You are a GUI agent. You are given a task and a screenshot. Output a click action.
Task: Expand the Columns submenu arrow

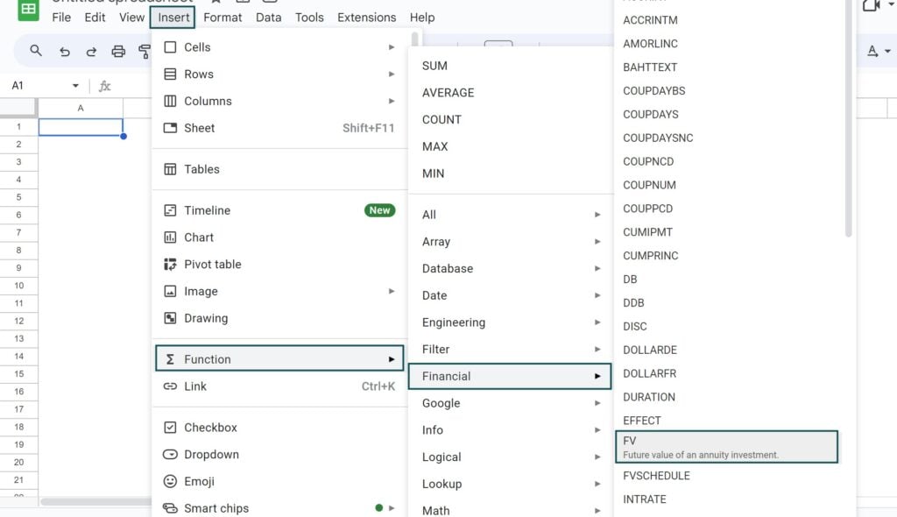(392, 101)
